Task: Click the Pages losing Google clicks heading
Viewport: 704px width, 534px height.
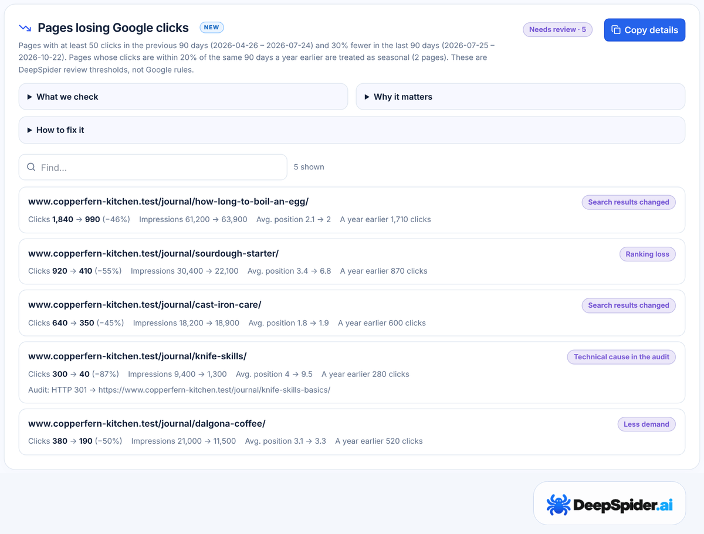Action: (x=113, y=28)
